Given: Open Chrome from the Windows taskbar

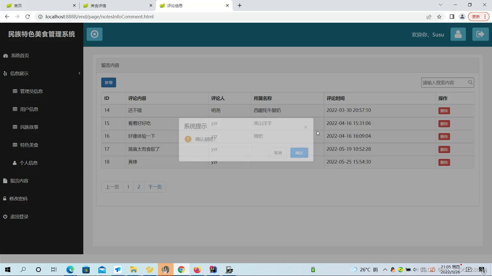Looking at the screenshot, I should tap(181, 269).
